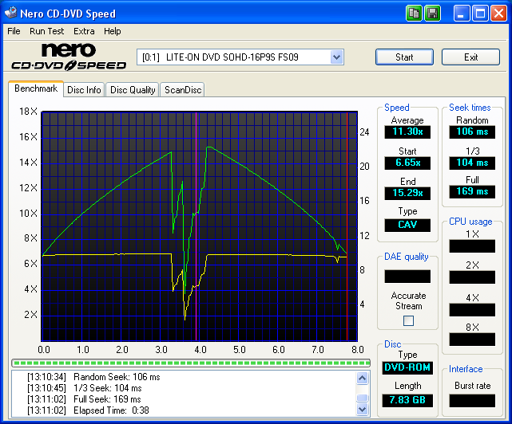The image size is (512, 424).
Task: Click the Start button
Action: tap(404, 57)
